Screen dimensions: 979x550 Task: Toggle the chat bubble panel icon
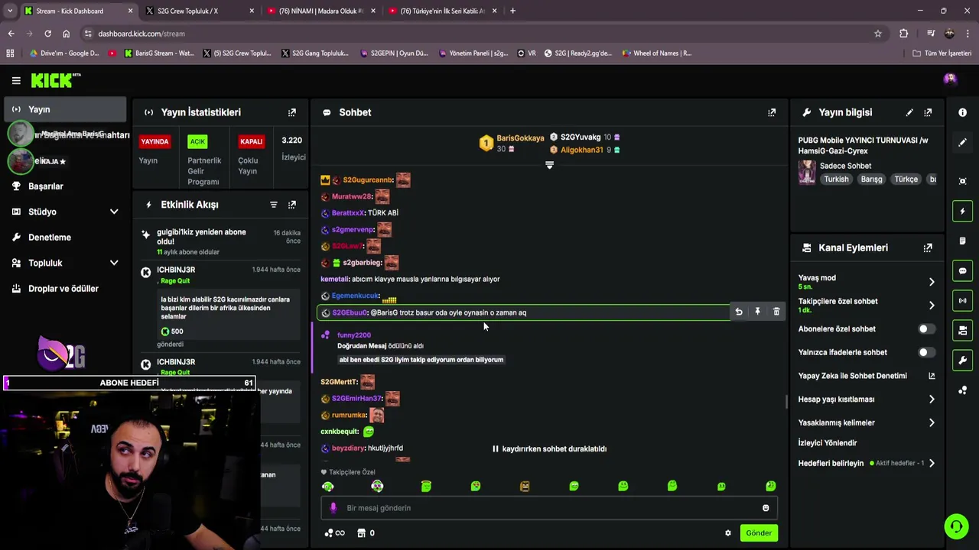pos(962,271)
